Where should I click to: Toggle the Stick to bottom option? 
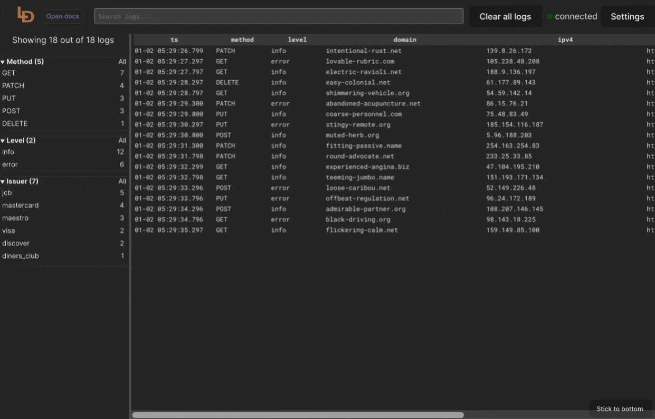tap(619, 408)
